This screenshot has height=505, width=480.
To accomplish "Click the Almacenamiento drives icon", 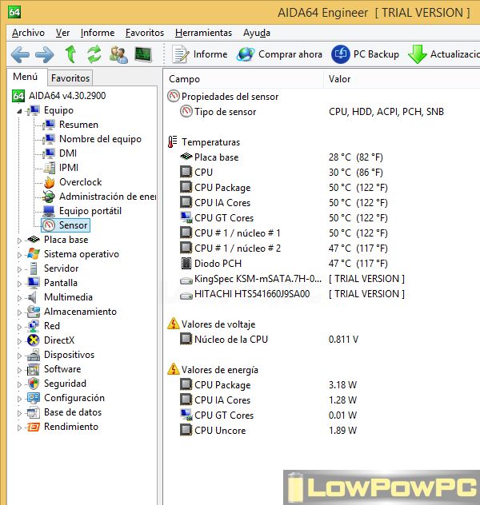I will click(34, 312).
